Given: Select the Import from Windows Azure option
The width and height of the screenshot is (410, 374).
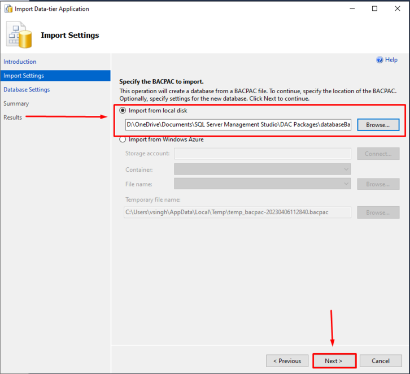Looking at the screenshot, I should point(123,139).
